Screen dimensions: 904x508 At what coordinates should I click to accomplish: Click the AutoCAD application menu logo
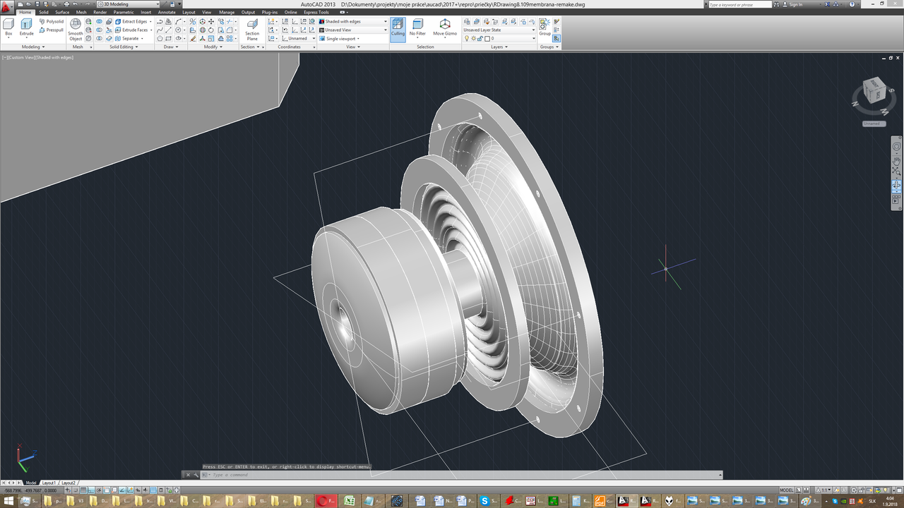pyautogui.click(x=6, y=6)
